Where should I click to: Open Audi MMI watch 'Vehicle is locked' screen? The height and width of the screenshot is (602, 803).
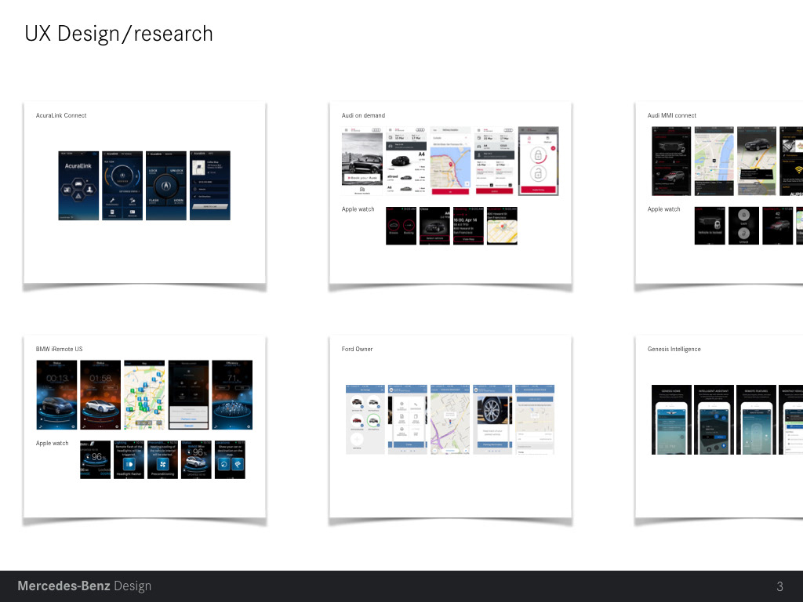(710, 226)
